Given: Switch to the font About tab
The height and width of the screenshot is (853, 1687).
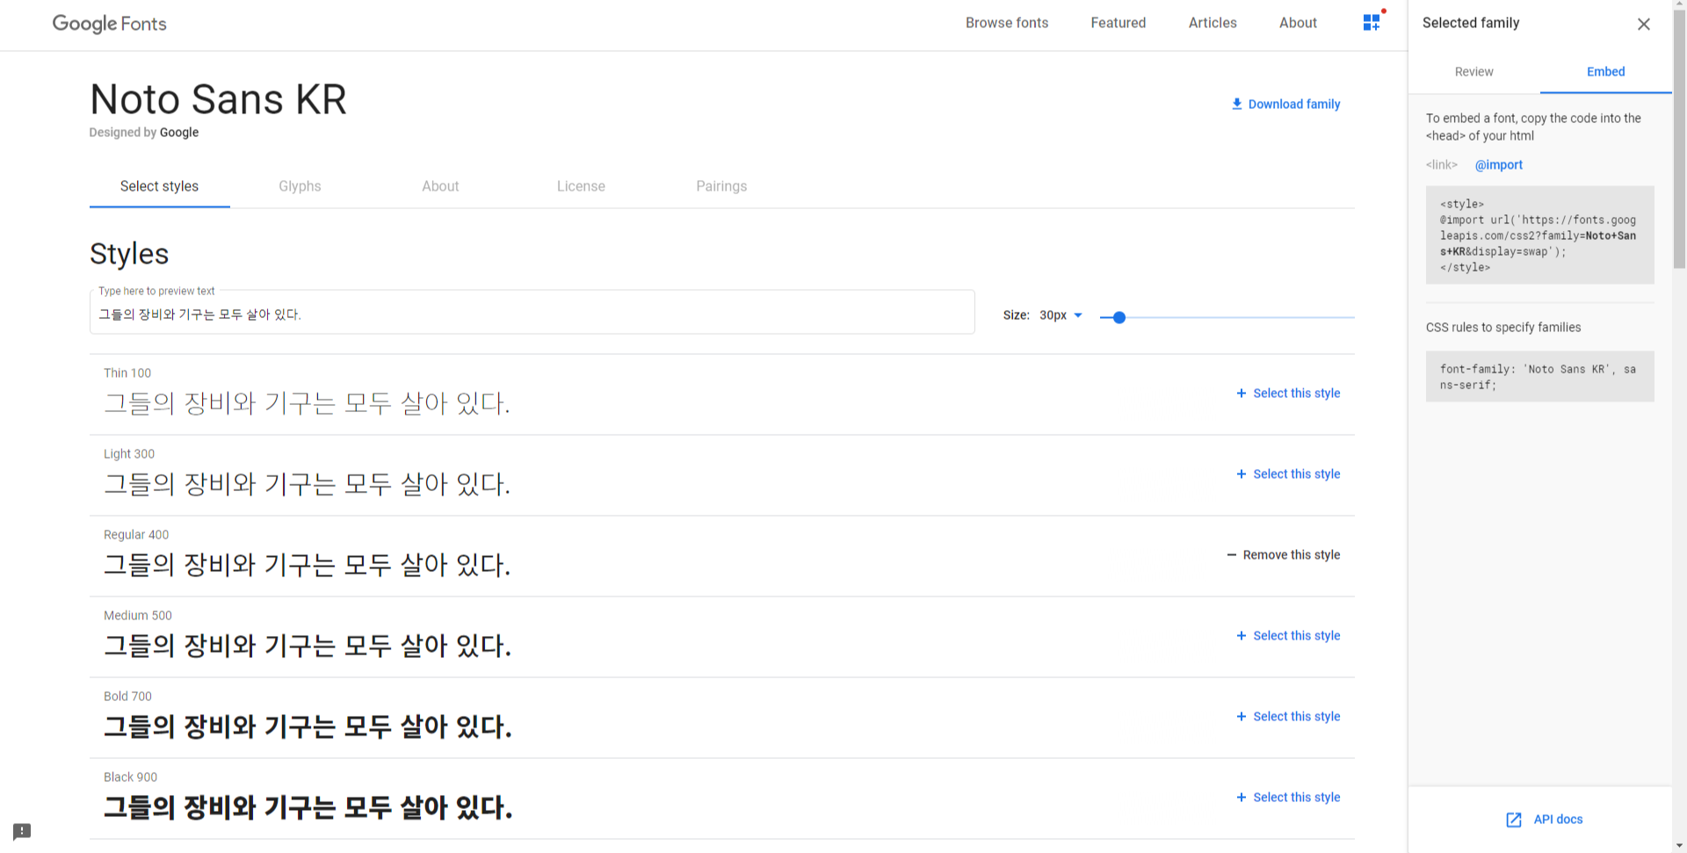Looking at the screenshot, I should click(440, 186).
